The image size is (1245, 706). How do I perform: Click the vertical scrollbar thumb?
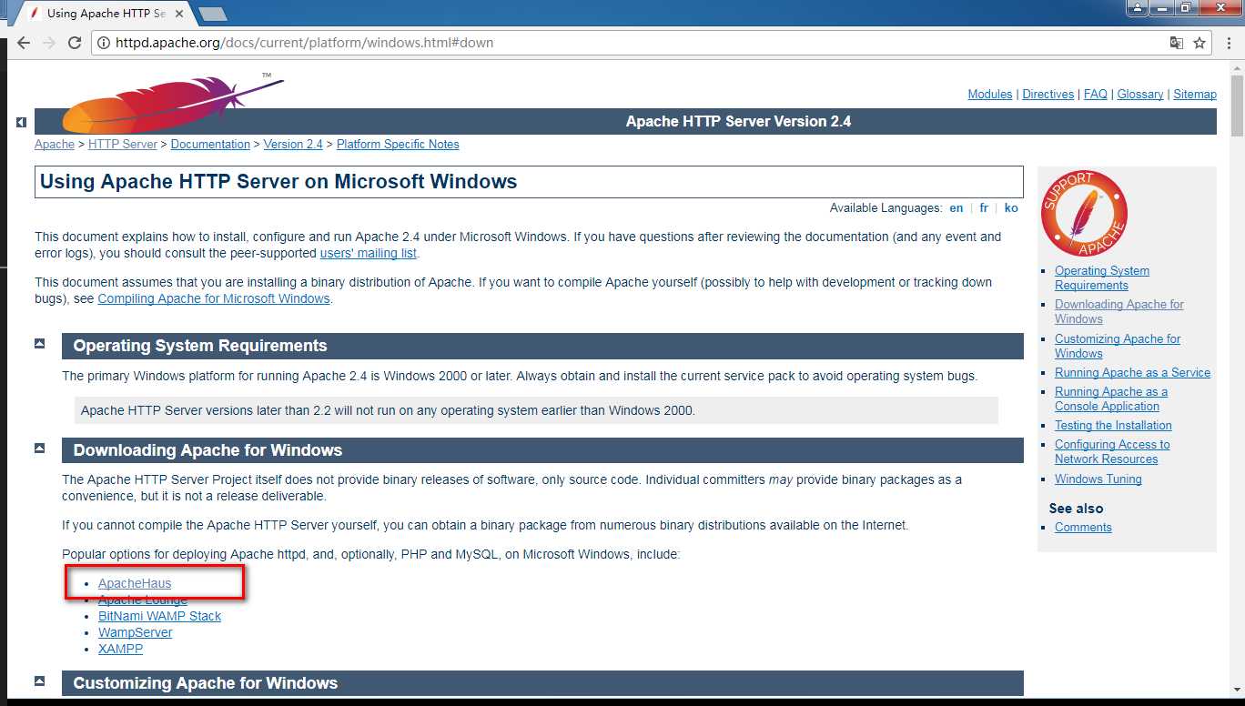pyautogui.click(x=1237, y=107)
